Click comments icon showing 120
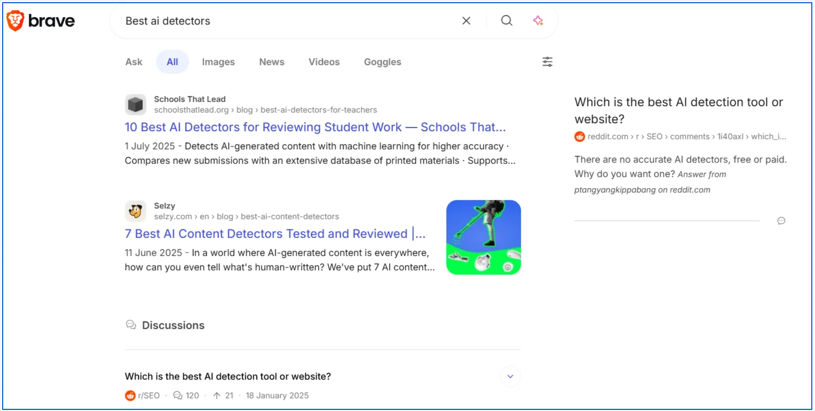Screen dimensions: 815x411 tap(178, 396)
